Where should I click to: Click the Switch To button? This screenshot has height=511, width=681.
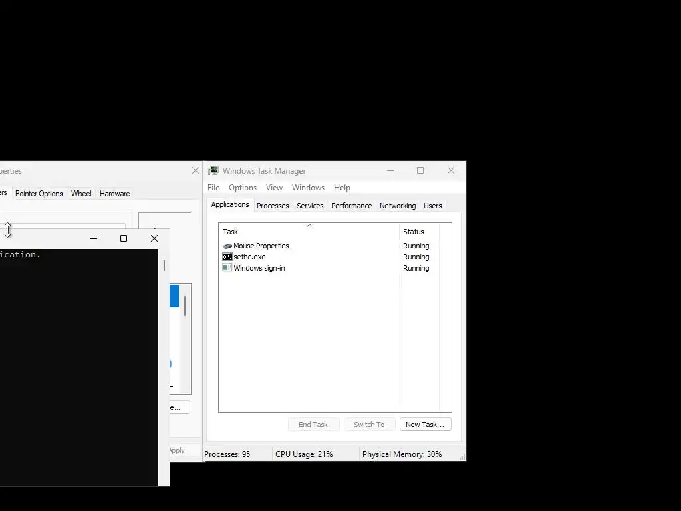click(369, 425)
